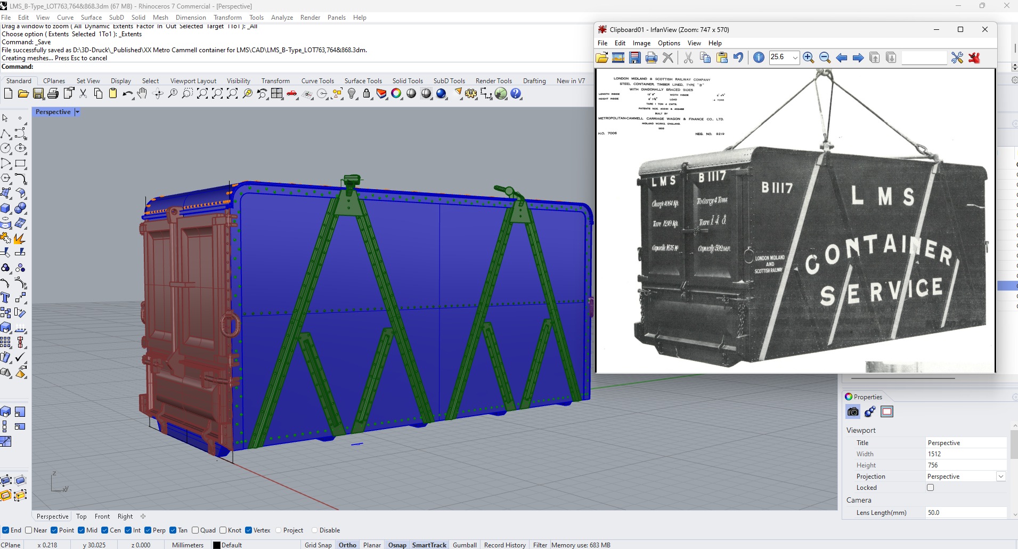Toggle Ortho mode in the status bar
The width and height of the screenshot is (1018, 549).
[x=347, y=545]
